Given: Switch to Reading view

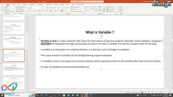Looking at the screenshot, I should pyautogui.click(x=149, y=92).
